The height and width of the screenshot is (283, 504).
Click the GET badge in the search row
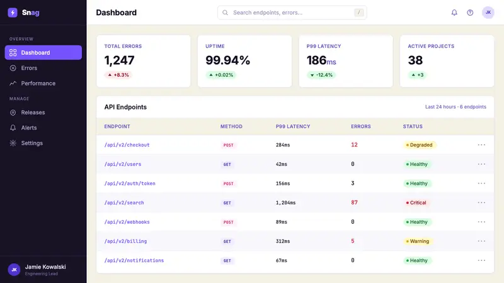[227, 203]
